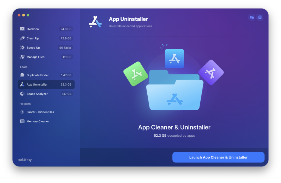Click the Memory Cleaner chip icon
281x183 pixels.
pos(22,121)
